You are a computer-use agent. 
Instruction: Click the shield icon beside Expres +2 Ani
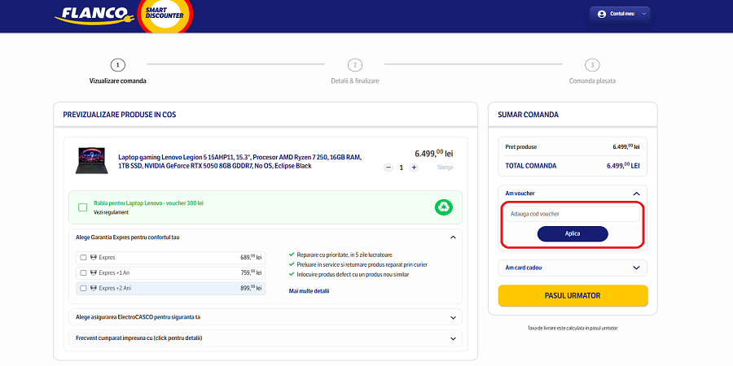93,288
